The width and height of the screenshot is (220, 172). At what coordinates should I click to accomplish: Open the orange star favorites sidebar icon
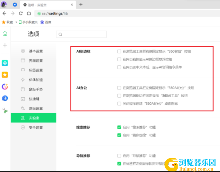pos(5,75)
